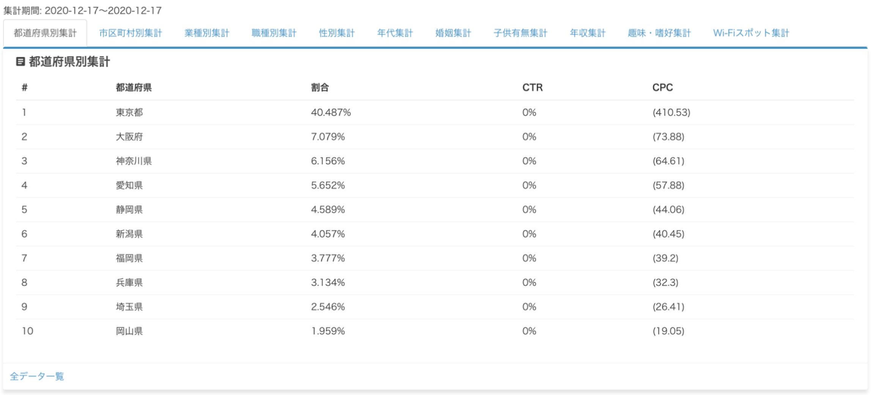Open the 業種別集計 tab

[207, 33]
